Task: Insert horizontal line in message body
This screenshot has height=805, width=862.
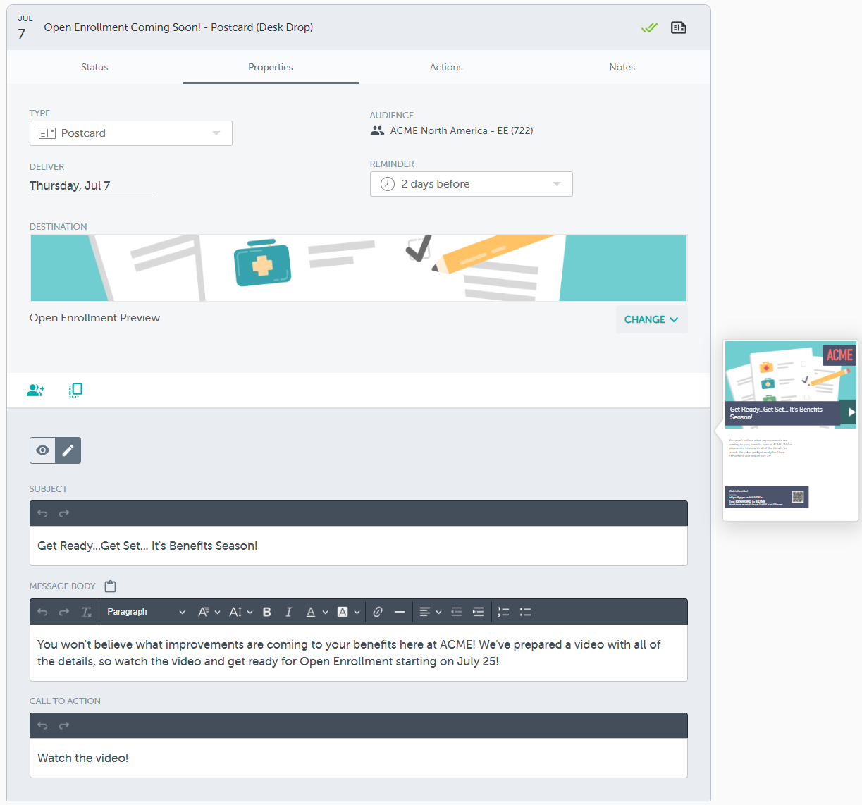Action: (x=400, y=612)
